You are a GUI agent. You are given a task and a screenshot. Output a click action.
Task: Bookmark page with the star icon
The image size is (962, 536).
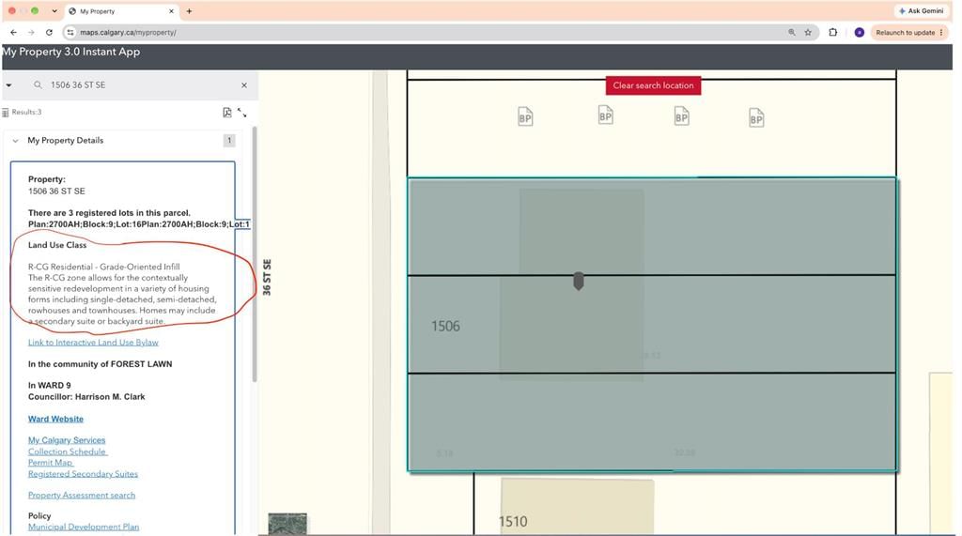point(808,33)
